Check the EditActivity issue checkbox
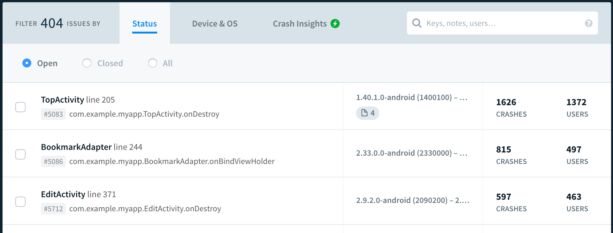This screenshot has width=613, height=233. pos(20,202)
